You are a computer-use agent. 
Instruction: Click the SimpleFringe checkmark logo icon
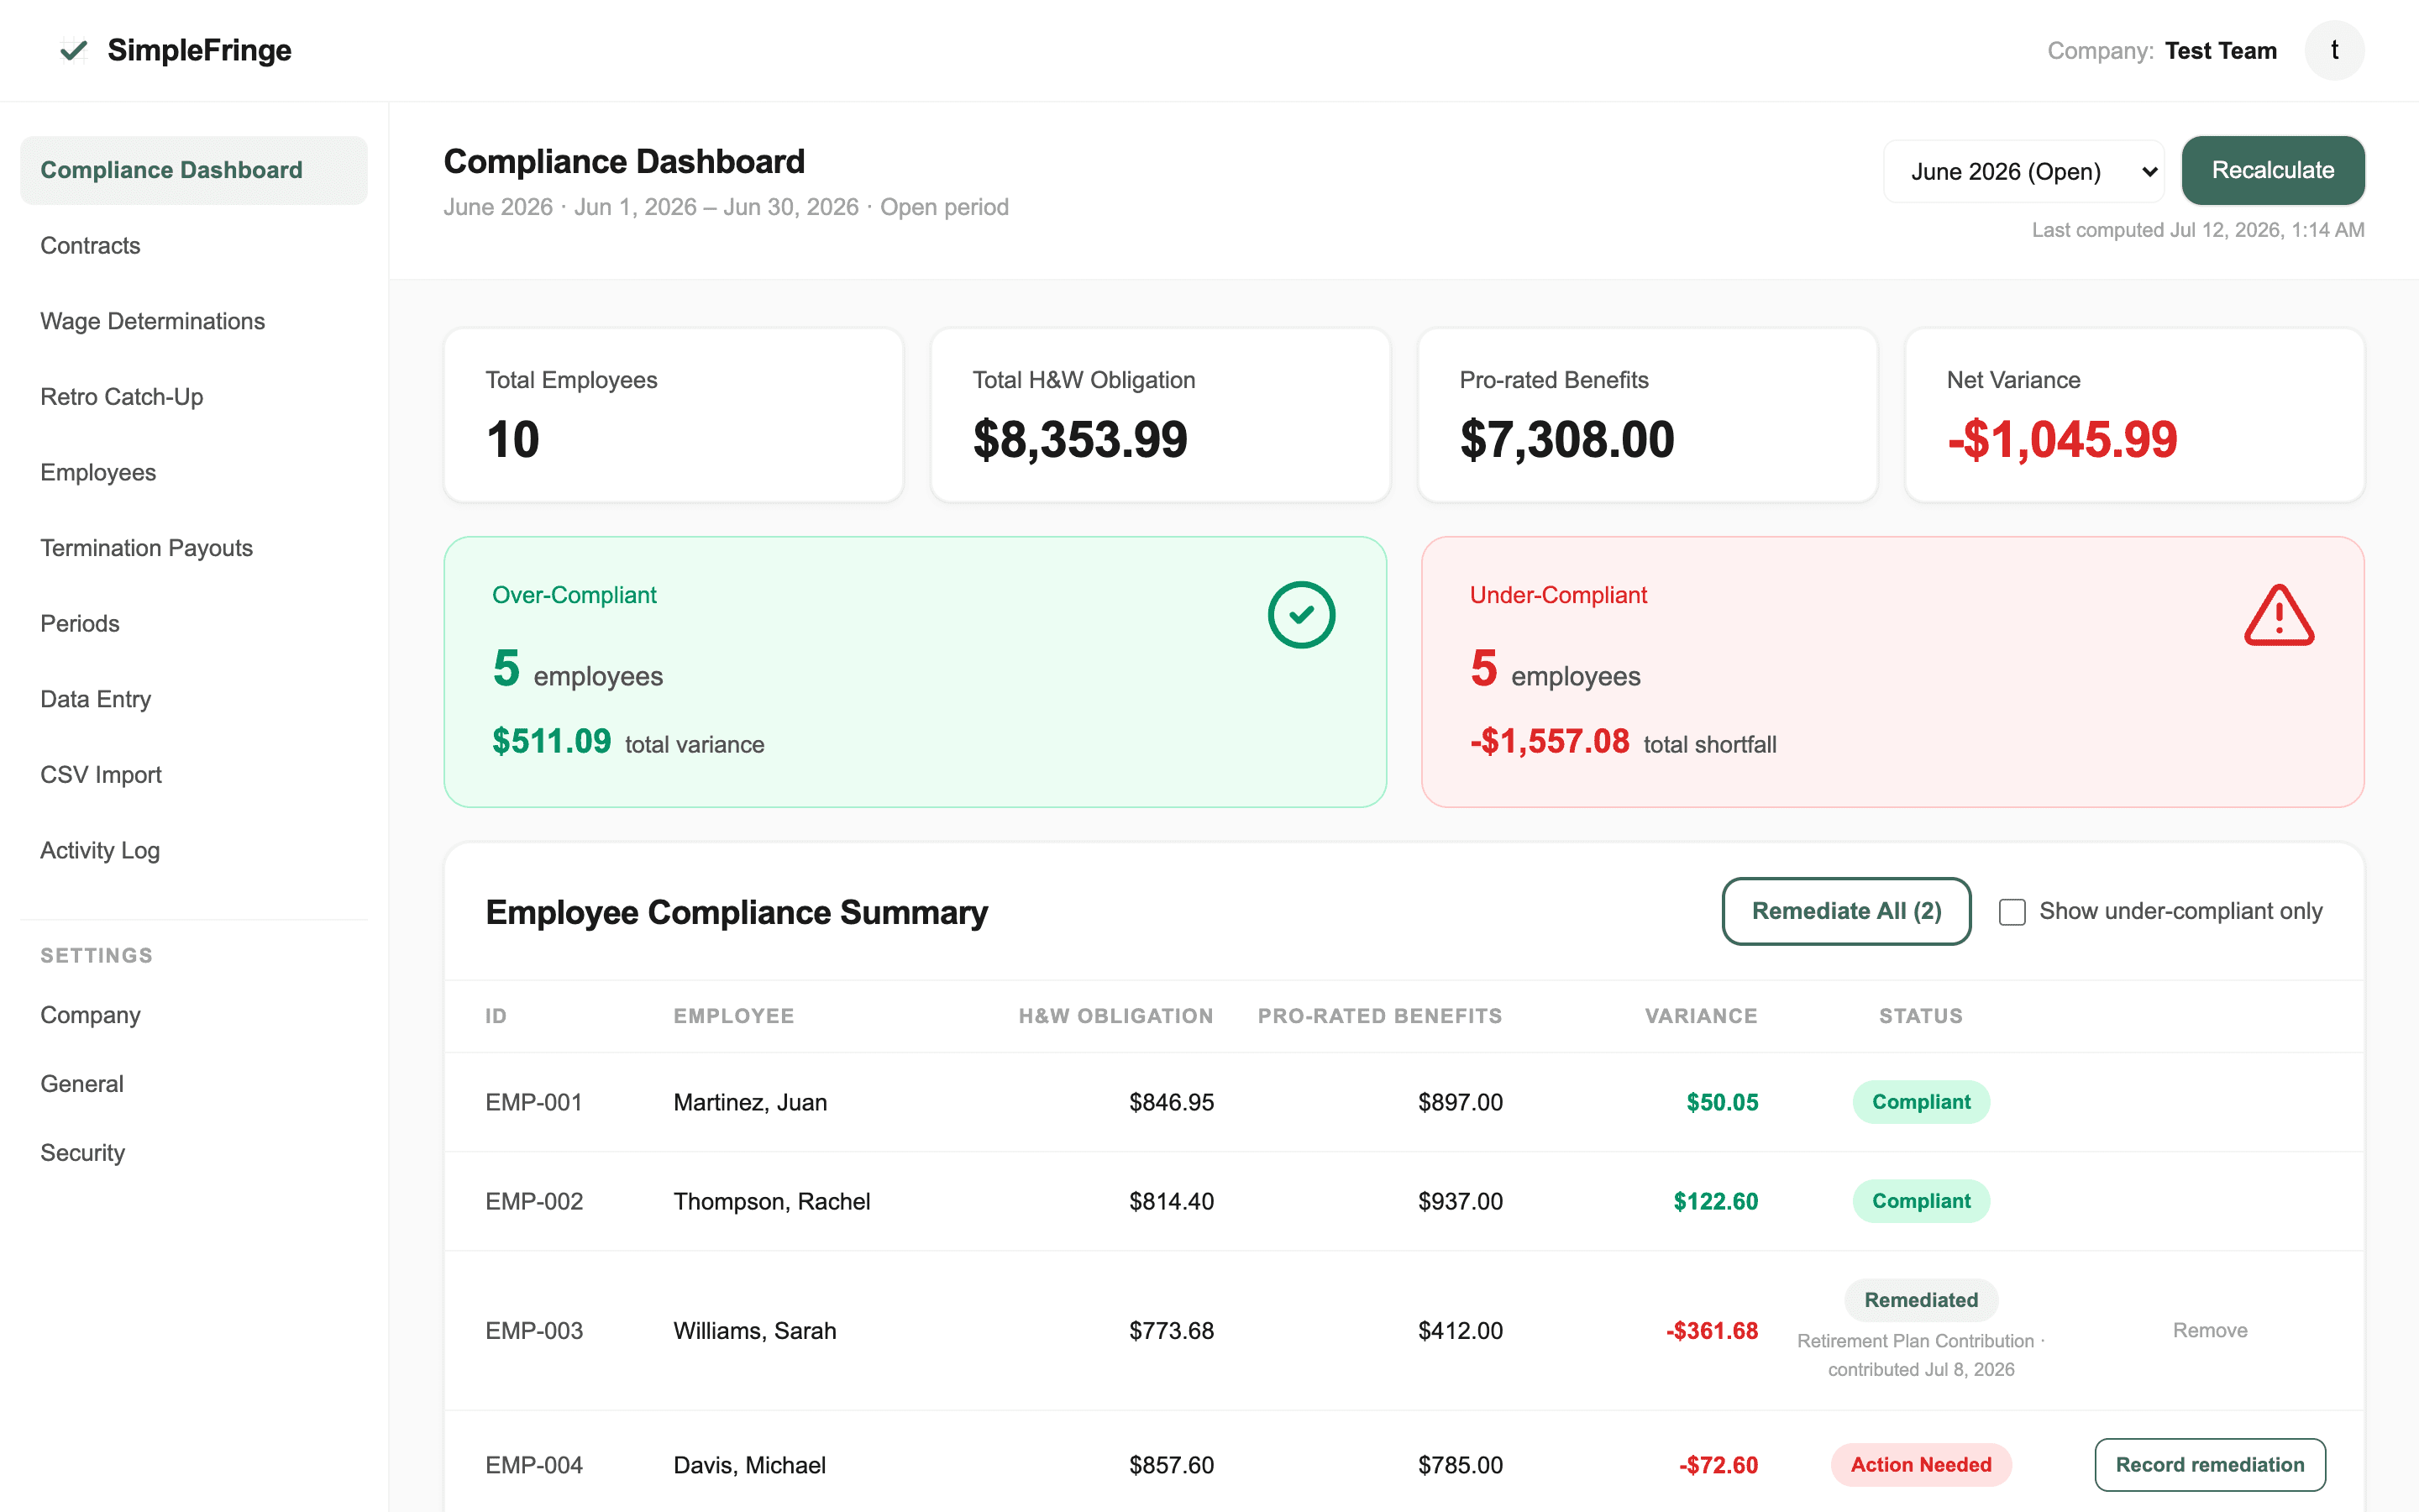[74, 50]
